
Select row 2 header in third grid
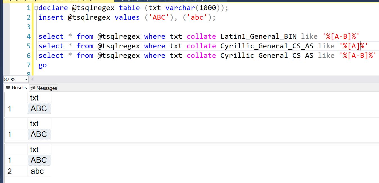pos(10,171)
